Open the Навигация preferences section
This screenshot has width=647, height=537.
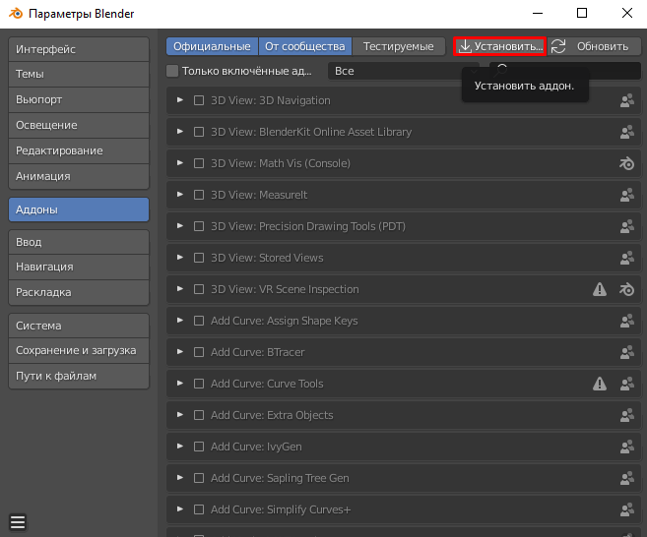pos(79,268)
